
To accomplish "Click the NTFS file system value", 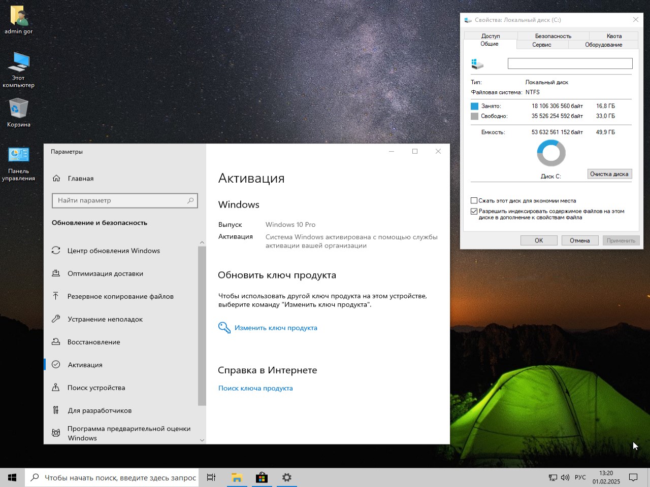I will coord(533,92).
